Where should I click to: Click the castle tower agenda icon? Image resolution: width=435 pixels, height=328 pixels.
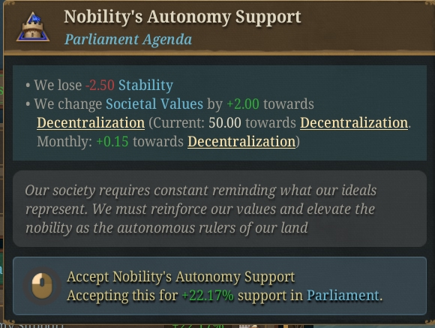click(33, 27)
